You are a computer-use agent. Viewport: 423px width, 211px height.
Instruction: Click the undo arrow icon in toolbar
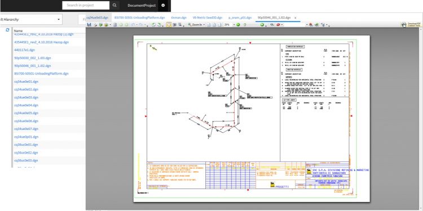point(133,25)
